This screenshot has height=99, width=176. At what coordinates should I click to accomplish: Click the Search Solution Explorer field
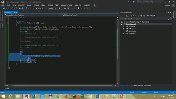[x=144, y=19]
